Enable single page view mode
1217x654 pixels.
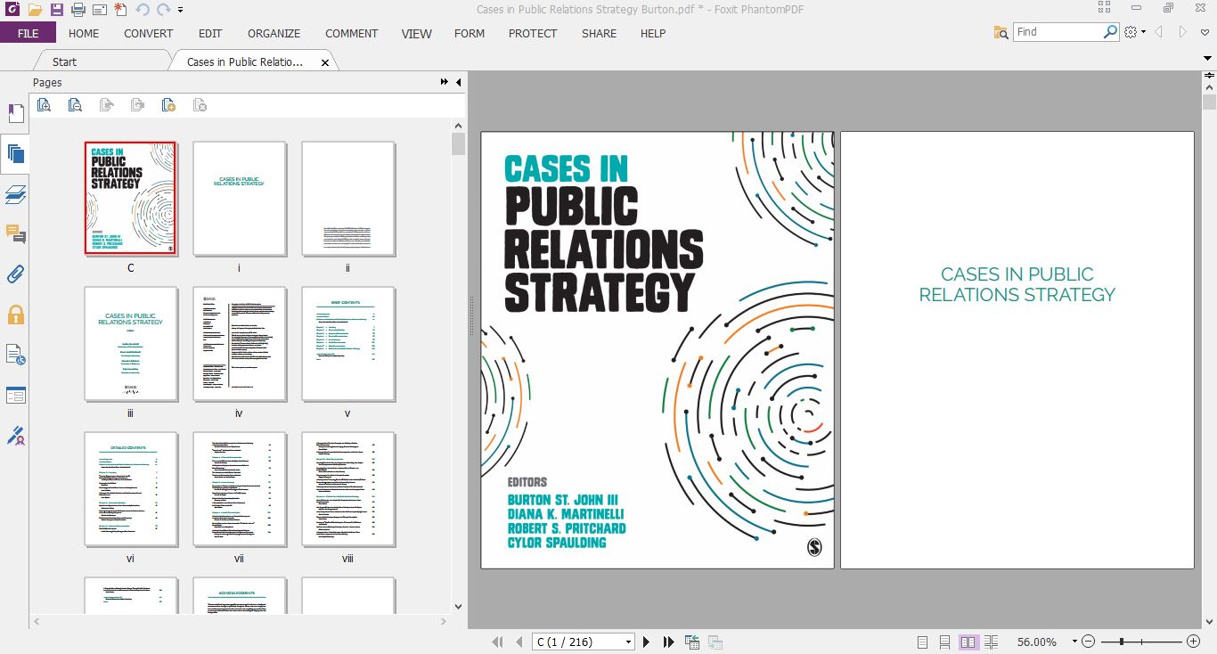coord(923,642)
